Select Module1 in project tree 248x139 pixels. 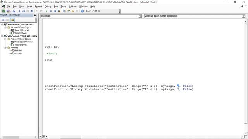tap(18, 51)
